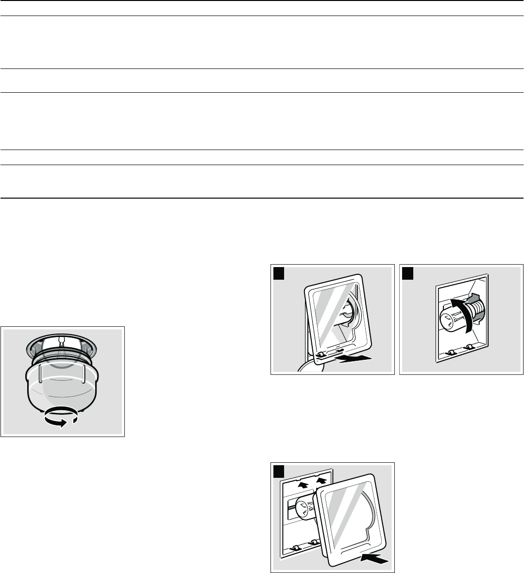Click the tilted glass cover in the removal illustration
This screenshot has height=573, width=524.
[x=338, y=318]
